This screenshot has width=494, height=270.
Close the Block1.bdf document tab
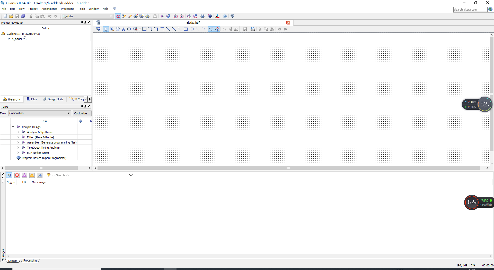288,23
